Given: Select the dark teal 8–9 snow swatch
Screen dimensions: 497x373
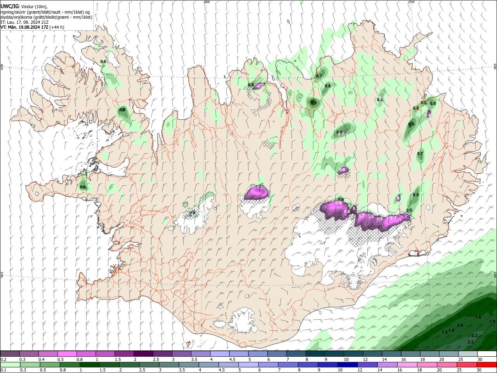Looking at the screenshot, I should [315, 354].
